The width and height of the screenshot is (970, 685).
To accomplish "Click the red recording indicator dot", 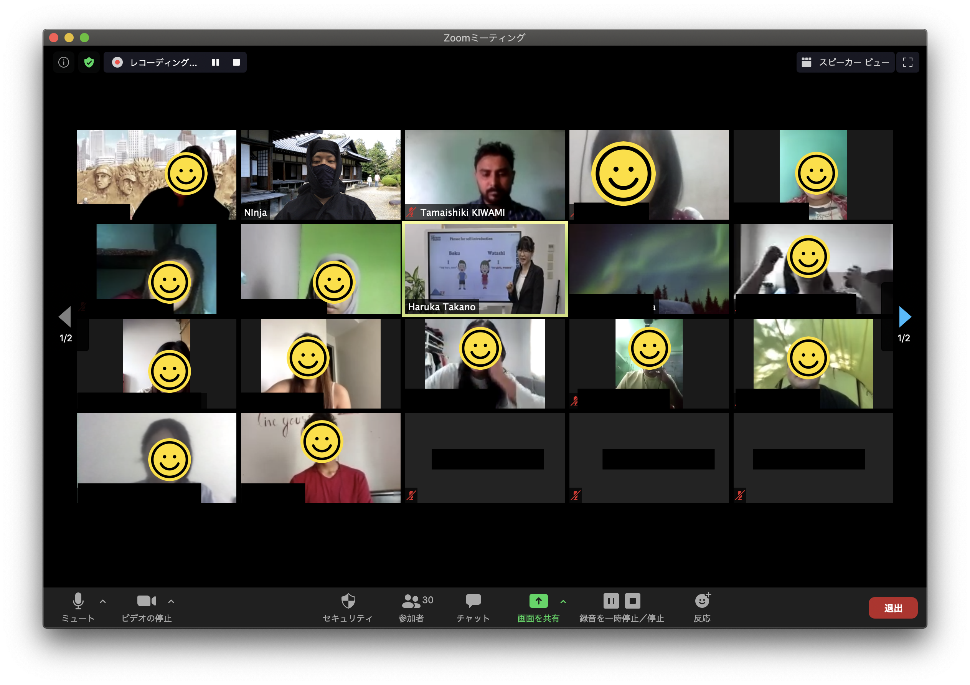I will pos(117,62).
